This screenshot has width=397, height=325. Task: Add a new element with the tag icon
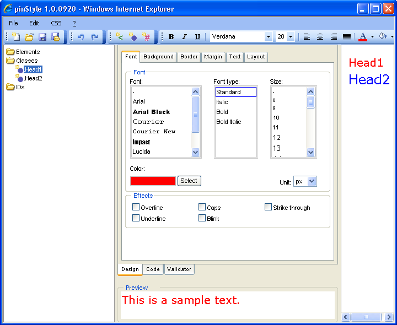119,37
